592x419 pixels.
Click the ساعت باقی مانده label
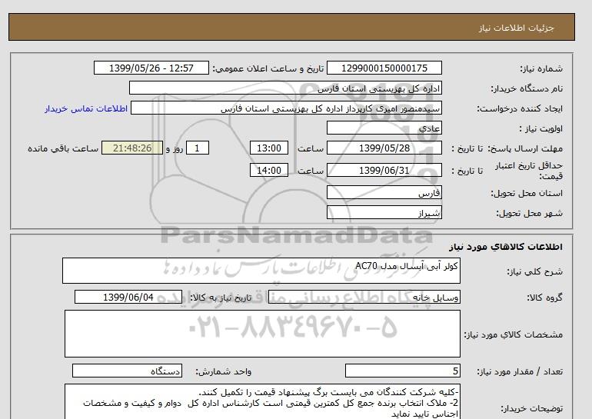63,148
